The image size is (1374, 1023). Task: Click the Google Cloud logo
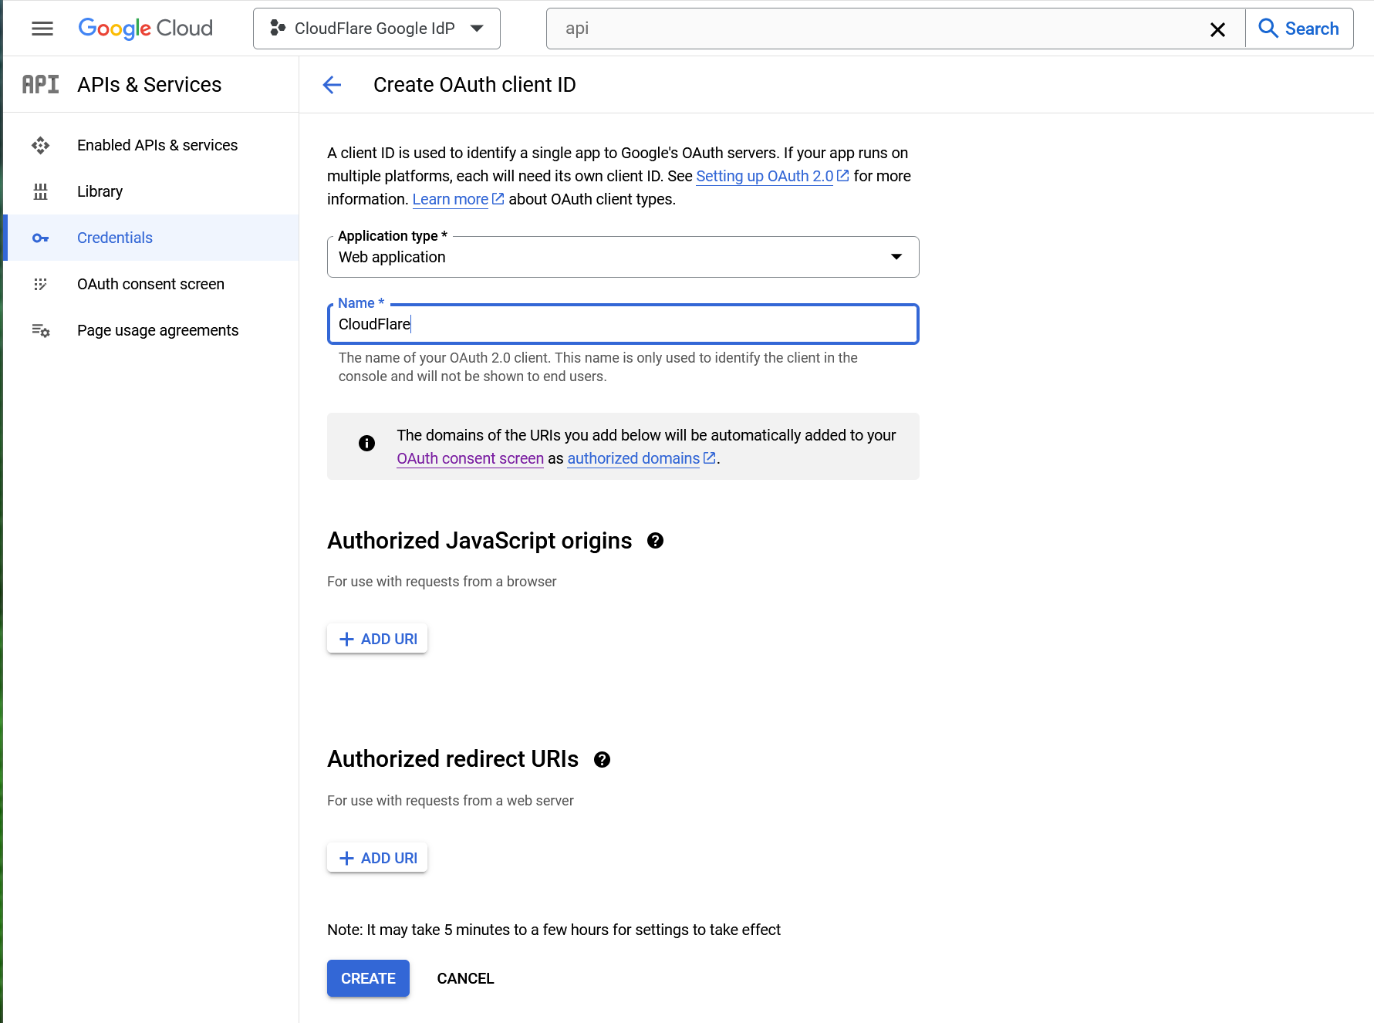coord(146,29)
